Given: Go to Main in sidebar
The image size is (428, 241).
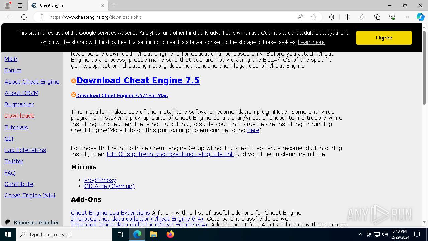Looking at the screenshot, I should click(x=11, y=59).
